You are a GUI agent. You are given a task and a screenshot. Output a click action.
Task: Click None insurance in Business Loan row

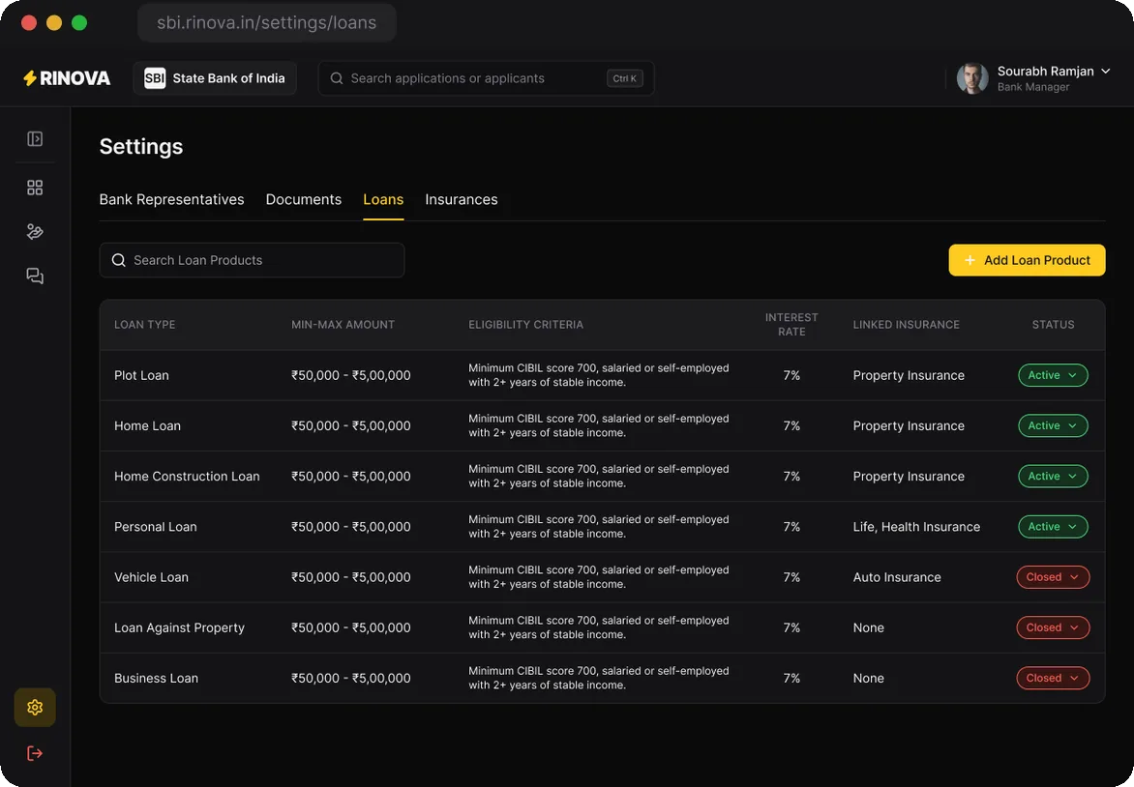[x=869, y=678]
